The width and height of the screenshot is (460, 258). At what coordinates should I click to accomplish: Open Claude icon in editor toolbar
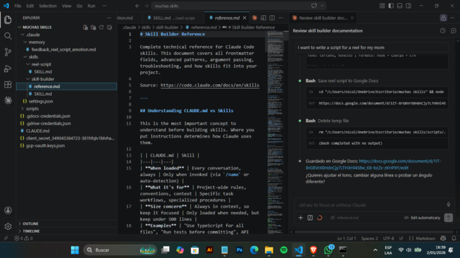[x=255, y=18]
